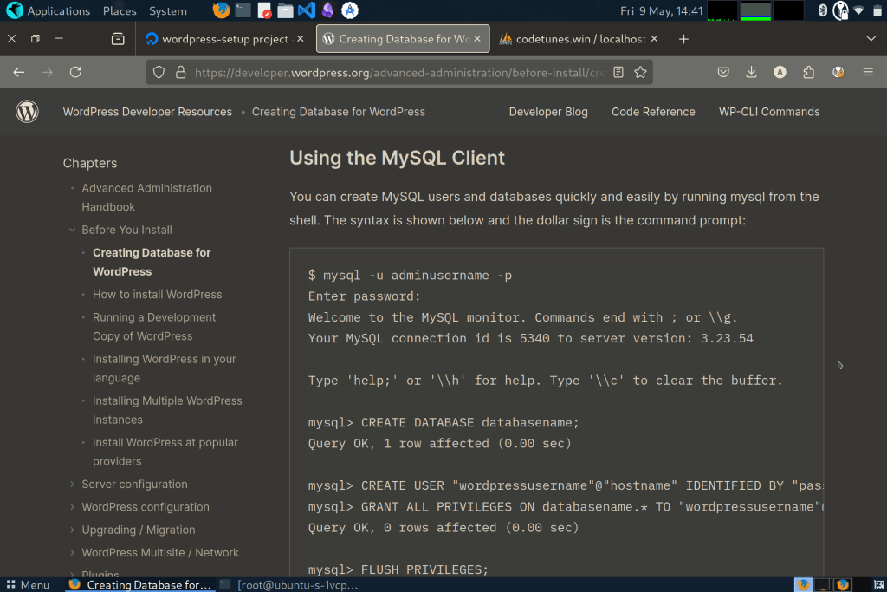Expand the WordPress configuration chapter
The image size is (887, 592).
click(x=72, y=506)
